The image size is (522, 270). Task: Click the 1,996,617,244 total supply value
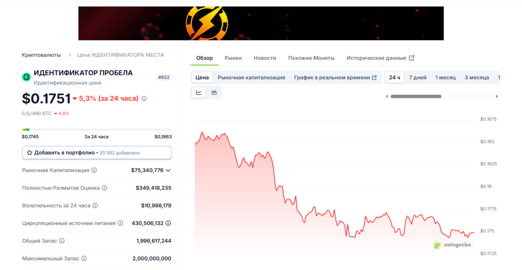click(x=154, y=241)
